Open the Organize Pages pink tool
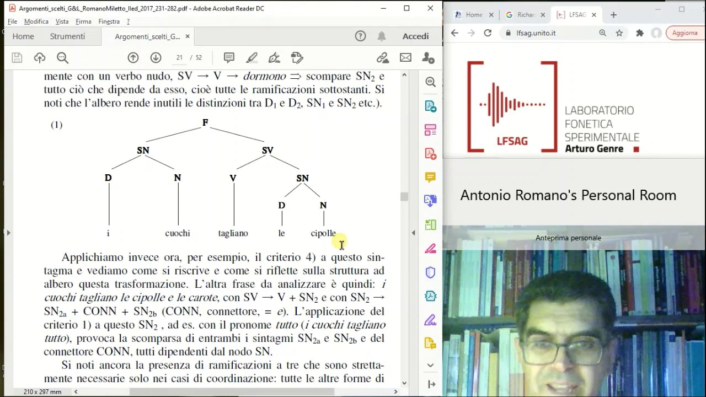The width and height of the screenshot is (706, 397). [431, 130]
